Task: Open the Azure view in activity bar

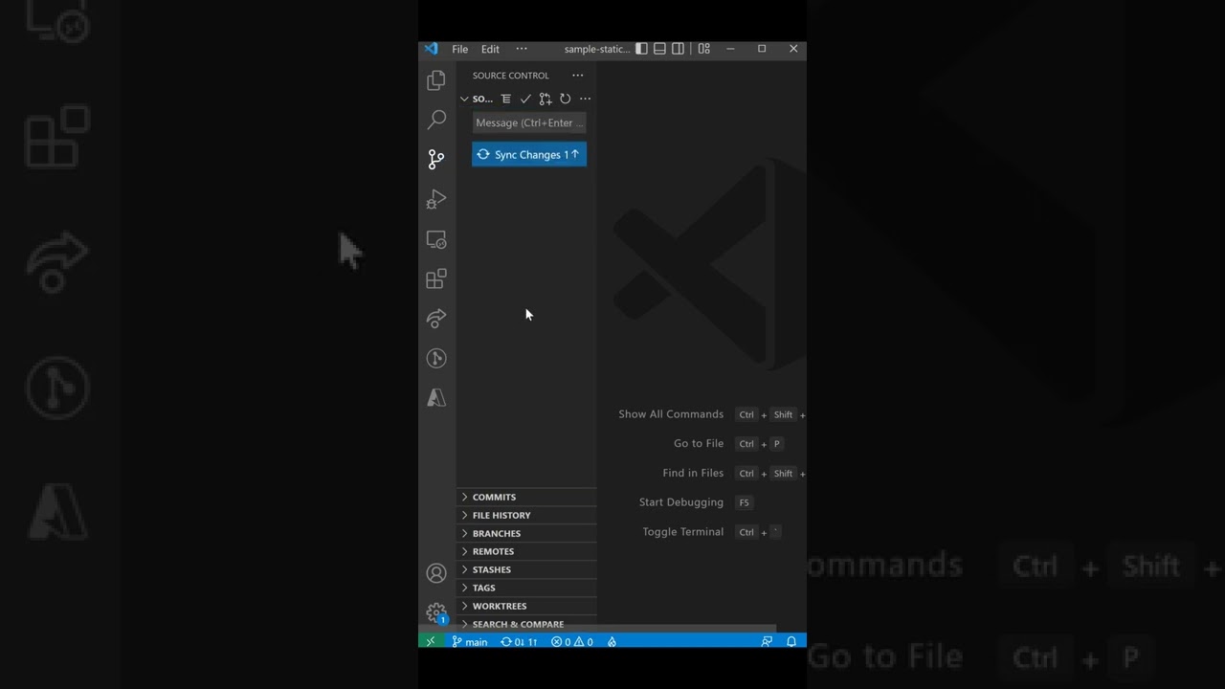Action: point(436,398)
